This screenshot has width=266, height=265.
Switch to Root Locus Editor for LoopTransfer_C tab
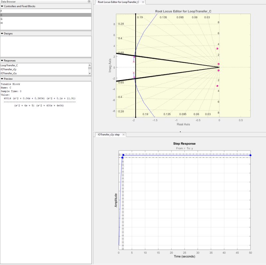pyautogui.click(x=118, y=2)
